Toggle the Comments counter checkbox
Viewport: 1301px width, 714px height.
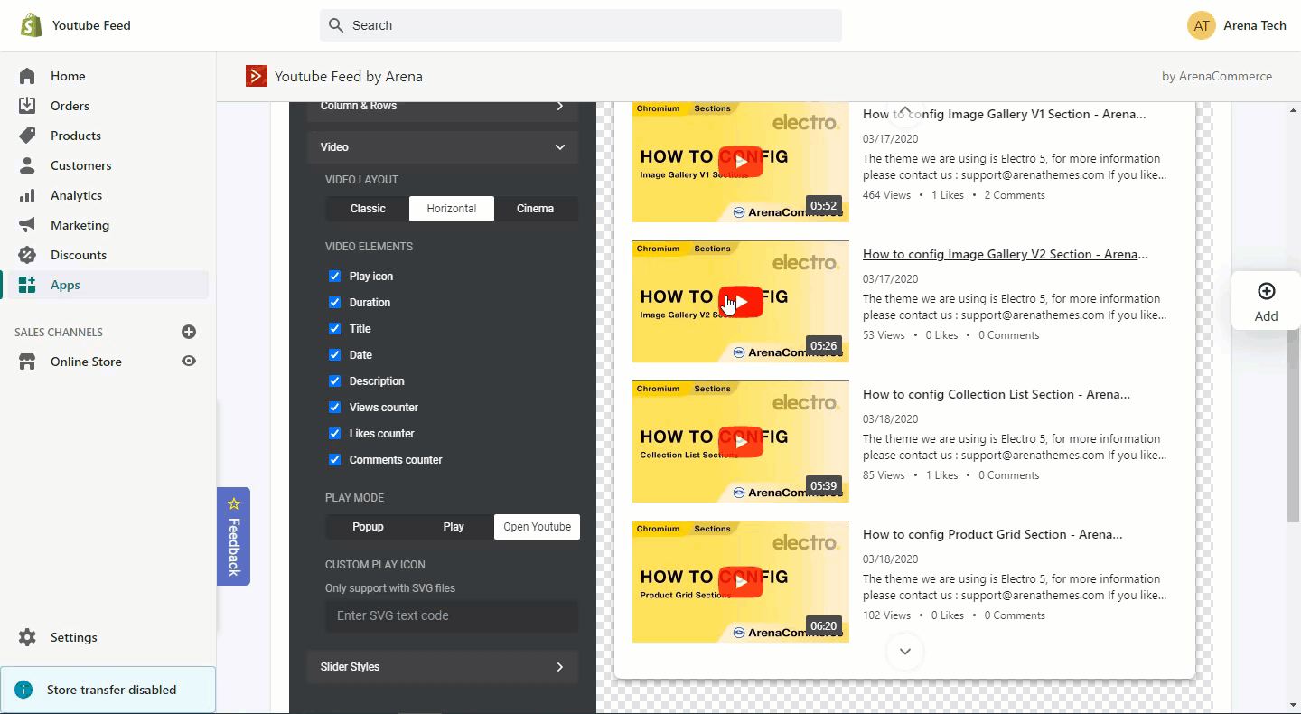pos(334,459)
